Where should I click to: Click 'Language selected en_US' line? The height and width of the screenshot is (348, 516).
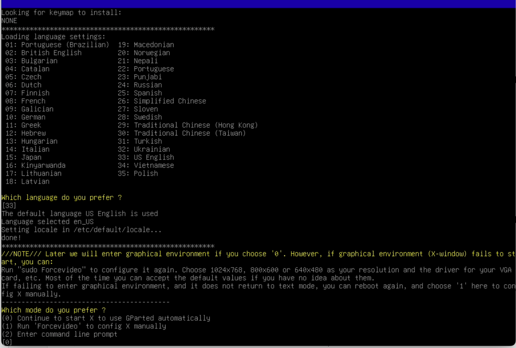(47, 222)
